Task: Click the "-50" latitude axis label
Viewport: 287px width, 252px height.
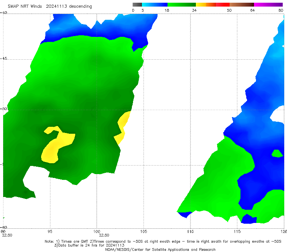Action: click(x=3, y=109)
